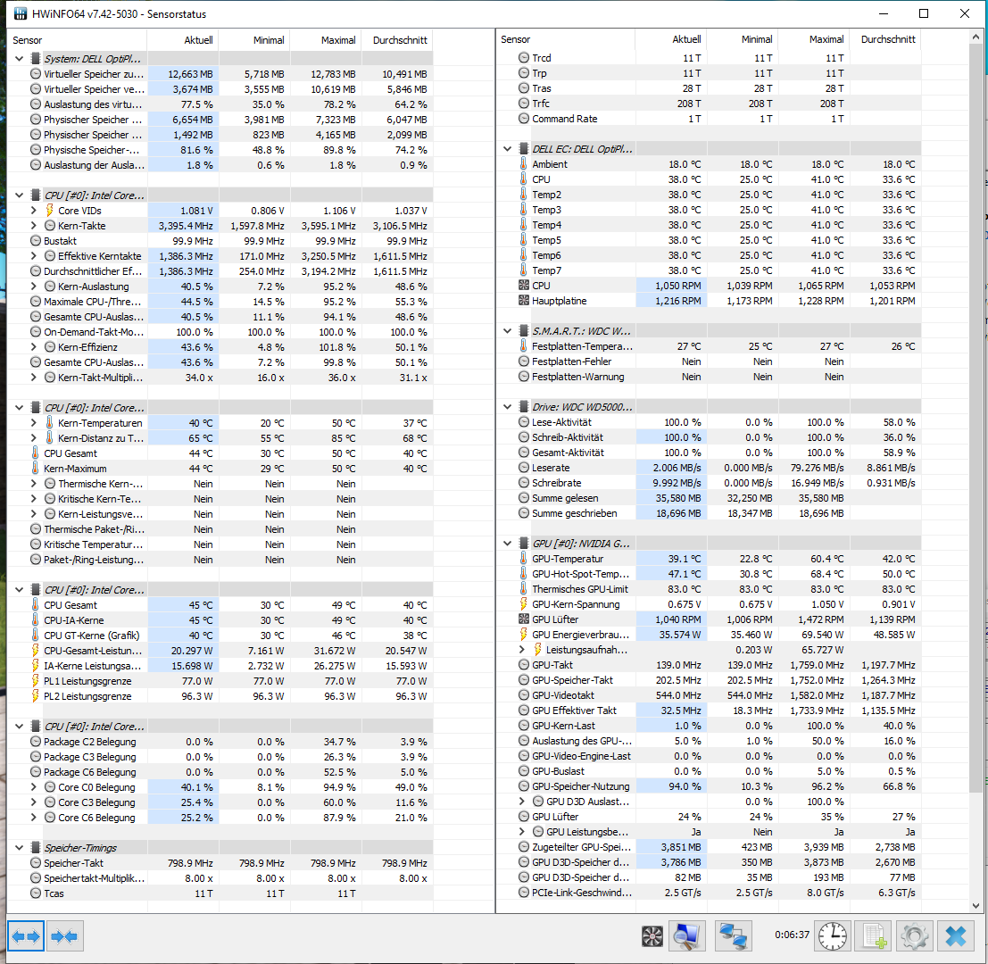
Task: Expand the Leistungsaufnah... row
Action: click(x=522, y=650)
